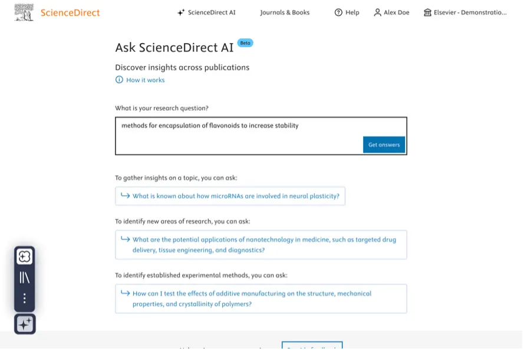Viewport: 524px width, 351px height.
Task: Click the arrow icon beside microRNAs suggestion
Action: coord(126,196)
